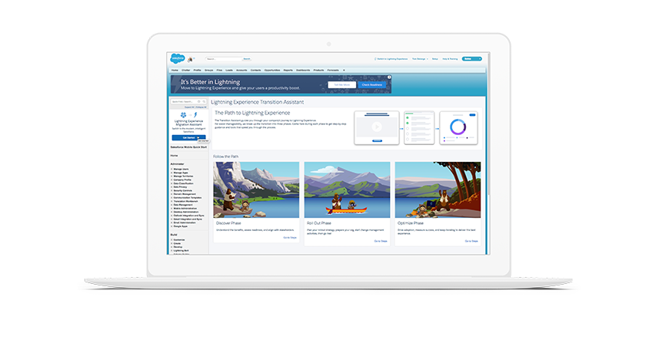Open the Chatter tab
Screen dimensions: 659x343
pyautogui.click(x=186, y=71)
